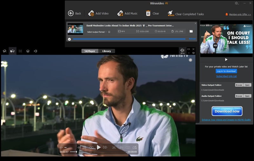254x161 pixels.
Task: Click the download task video thumbnail
Action: tap(75, 29)
